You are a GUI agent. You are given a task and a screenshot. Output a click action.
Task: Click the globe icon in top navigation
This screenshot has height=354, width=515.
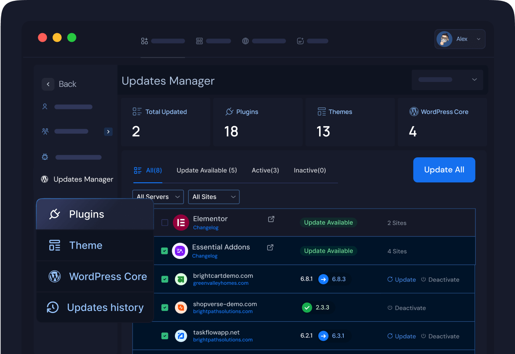[x=246, y=41]
